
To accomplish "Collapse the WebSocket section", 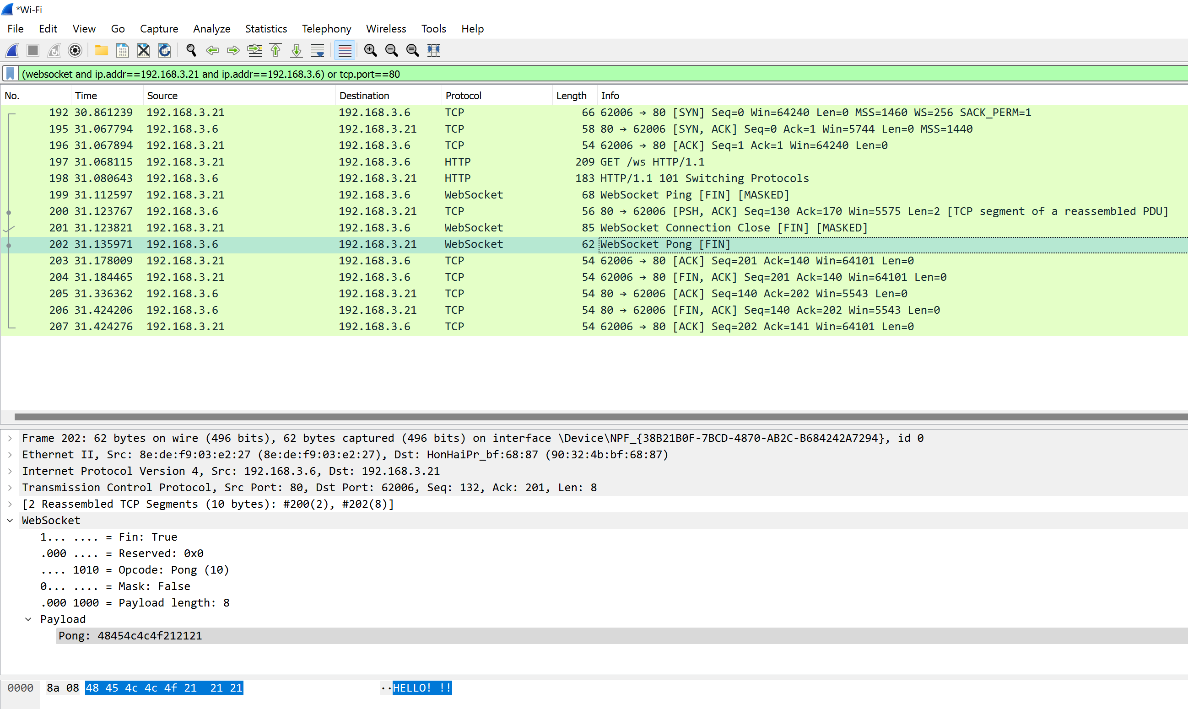I will pos(10,520).
